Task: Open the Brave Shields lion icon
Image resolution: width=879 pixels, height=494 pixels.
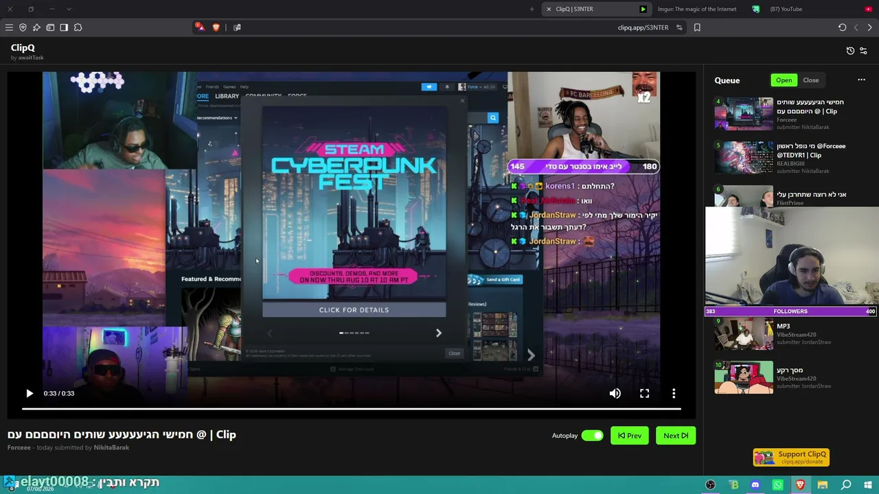Action: 216,27
